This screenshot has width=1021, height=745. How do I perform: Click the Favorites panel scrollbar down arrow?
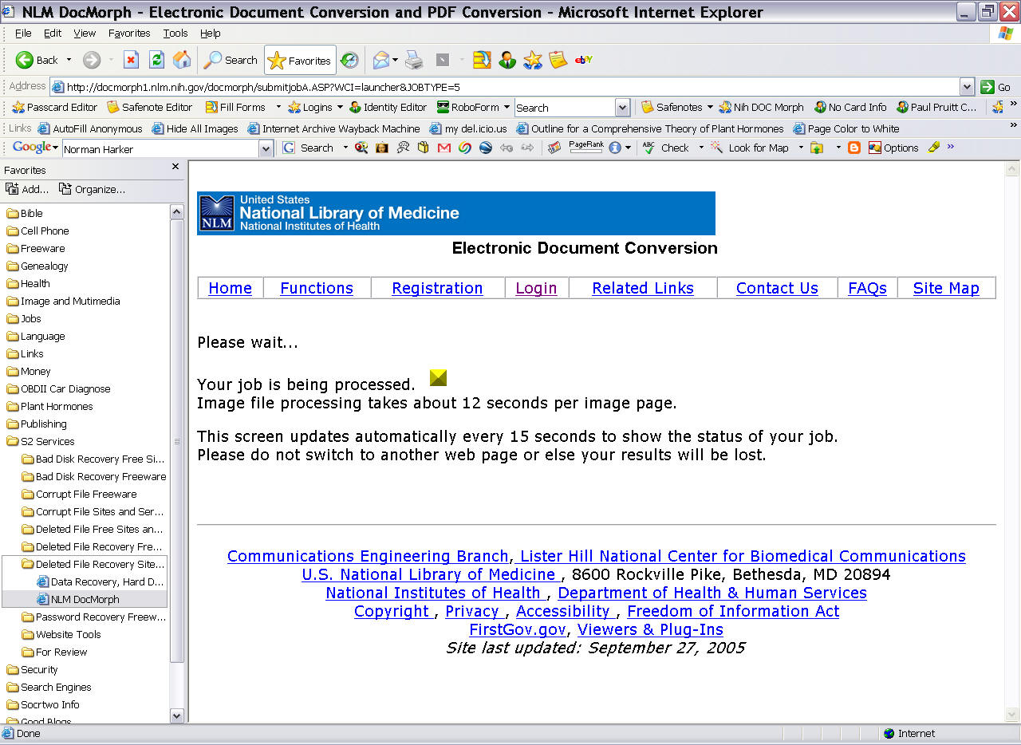177,715
